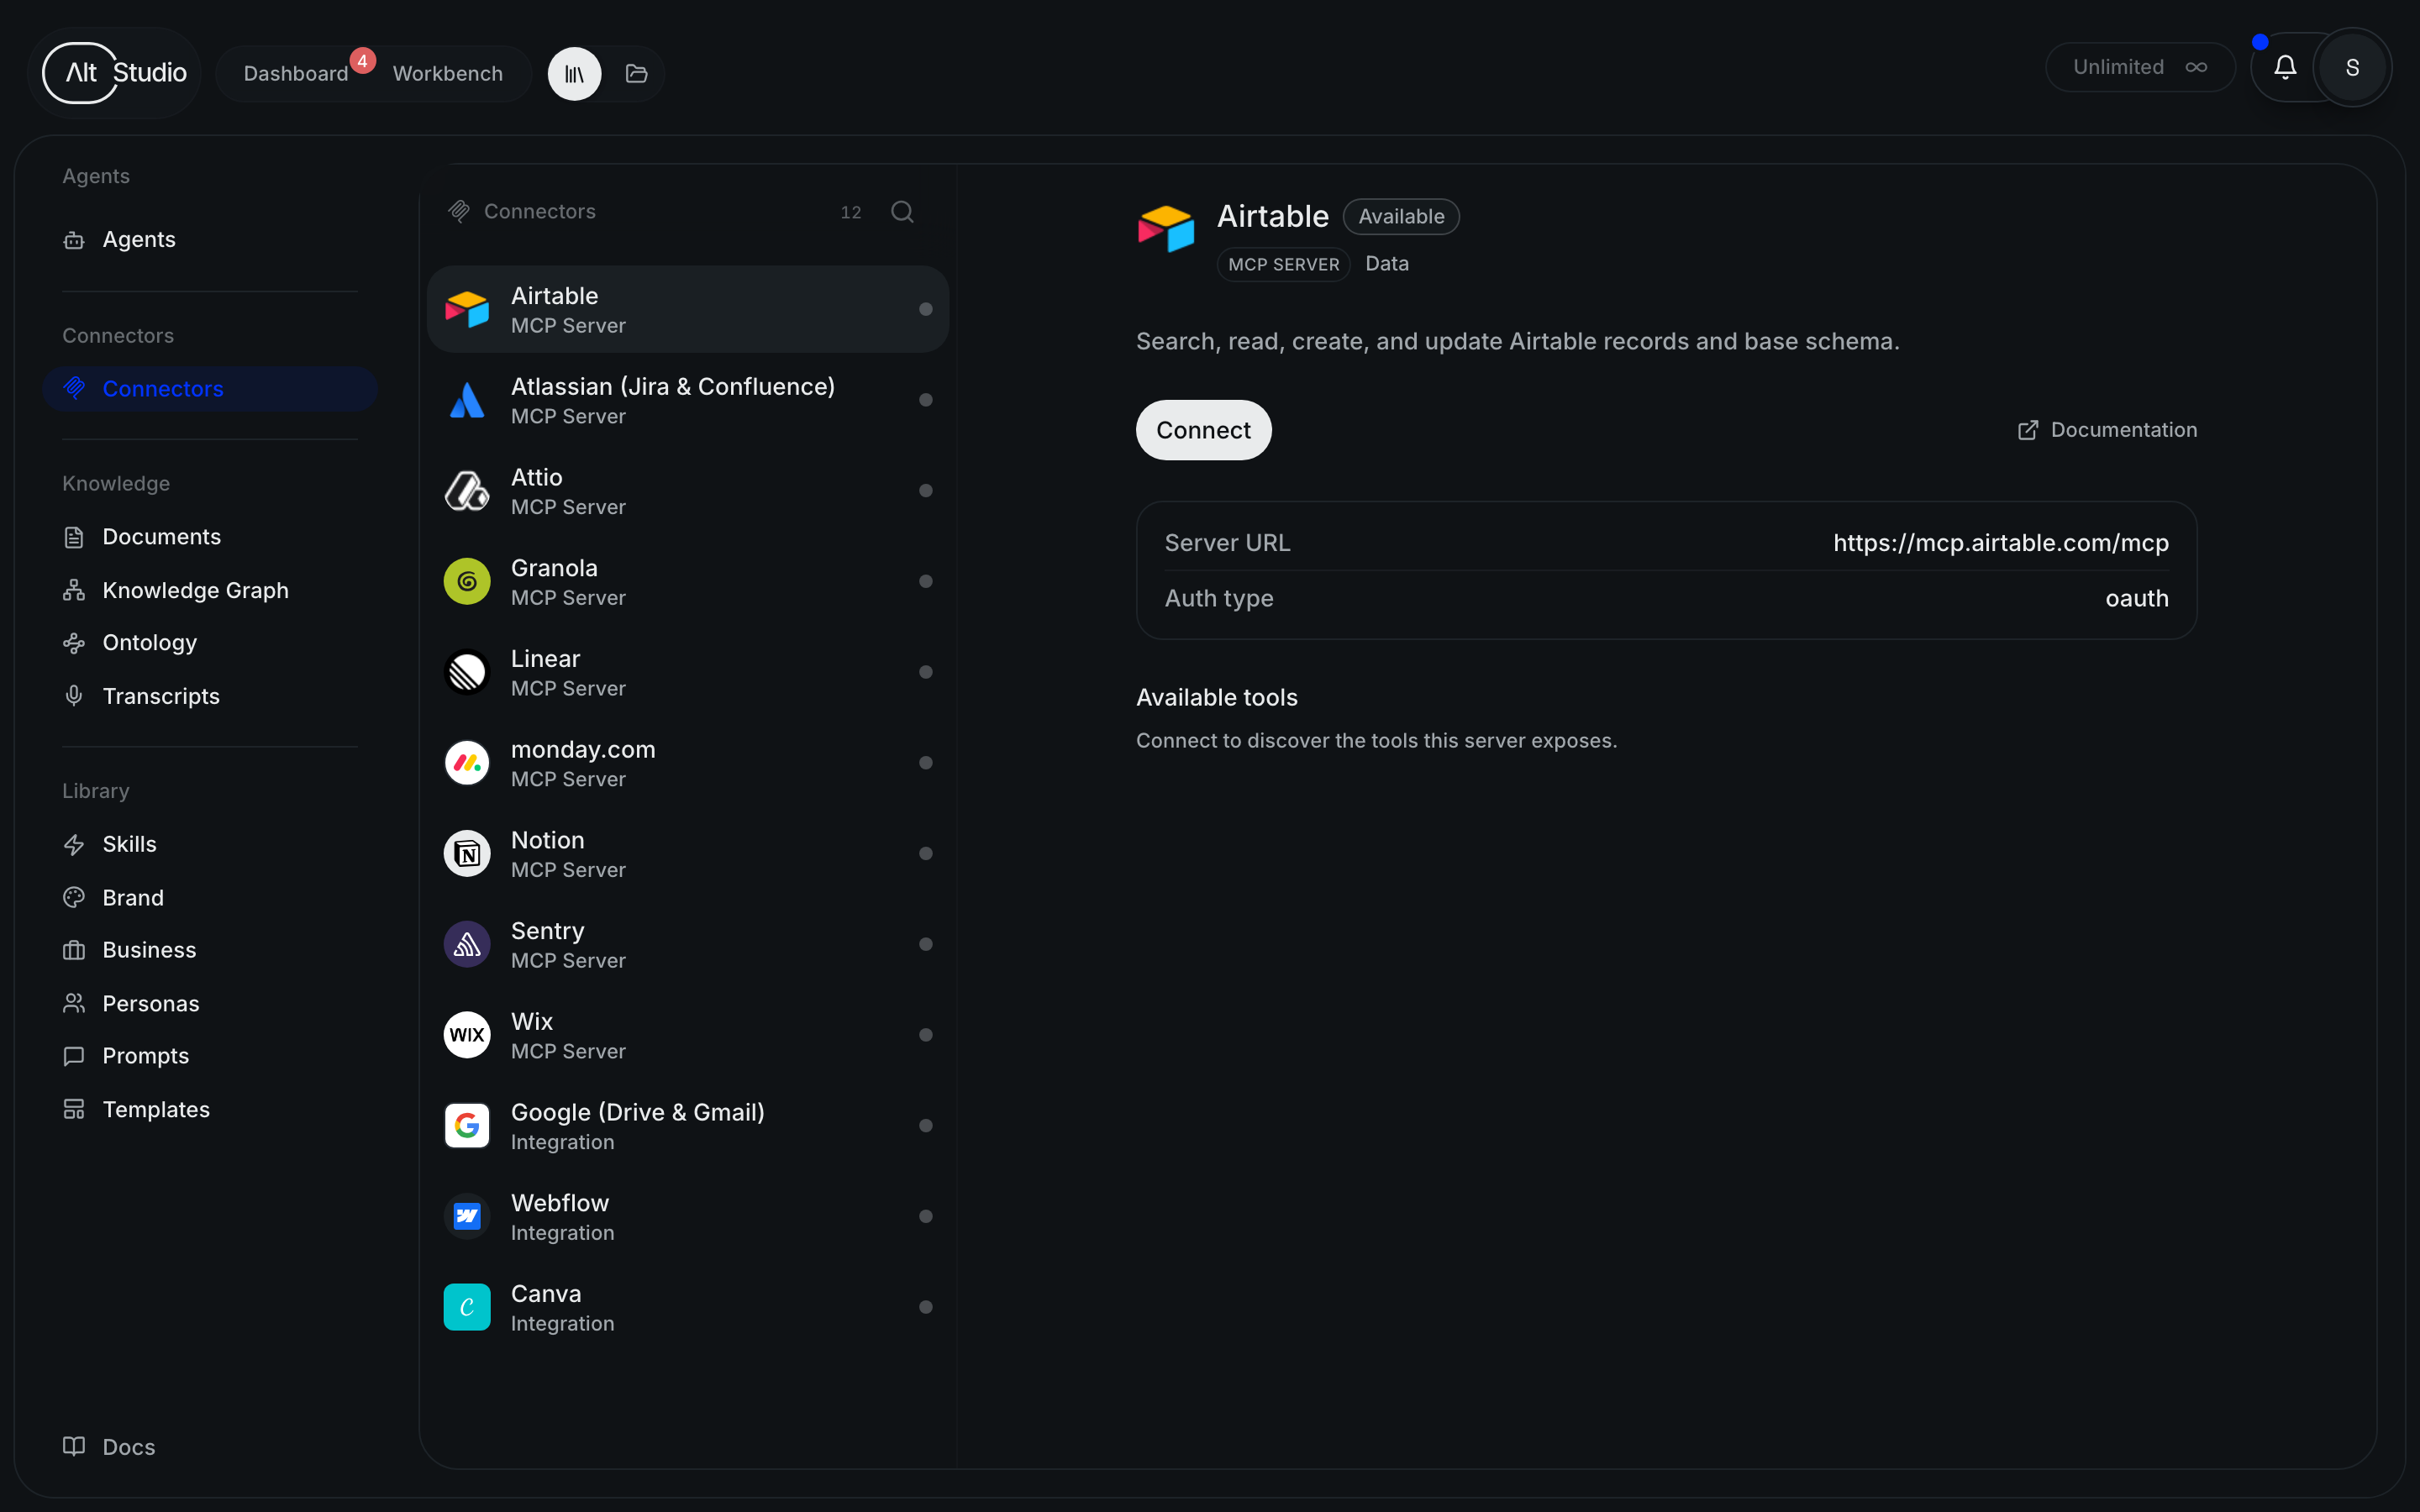The height and width of the screenshot is (1512, 2420).
Task: Select the Webflow connector icon
Action: (467, 1217)
